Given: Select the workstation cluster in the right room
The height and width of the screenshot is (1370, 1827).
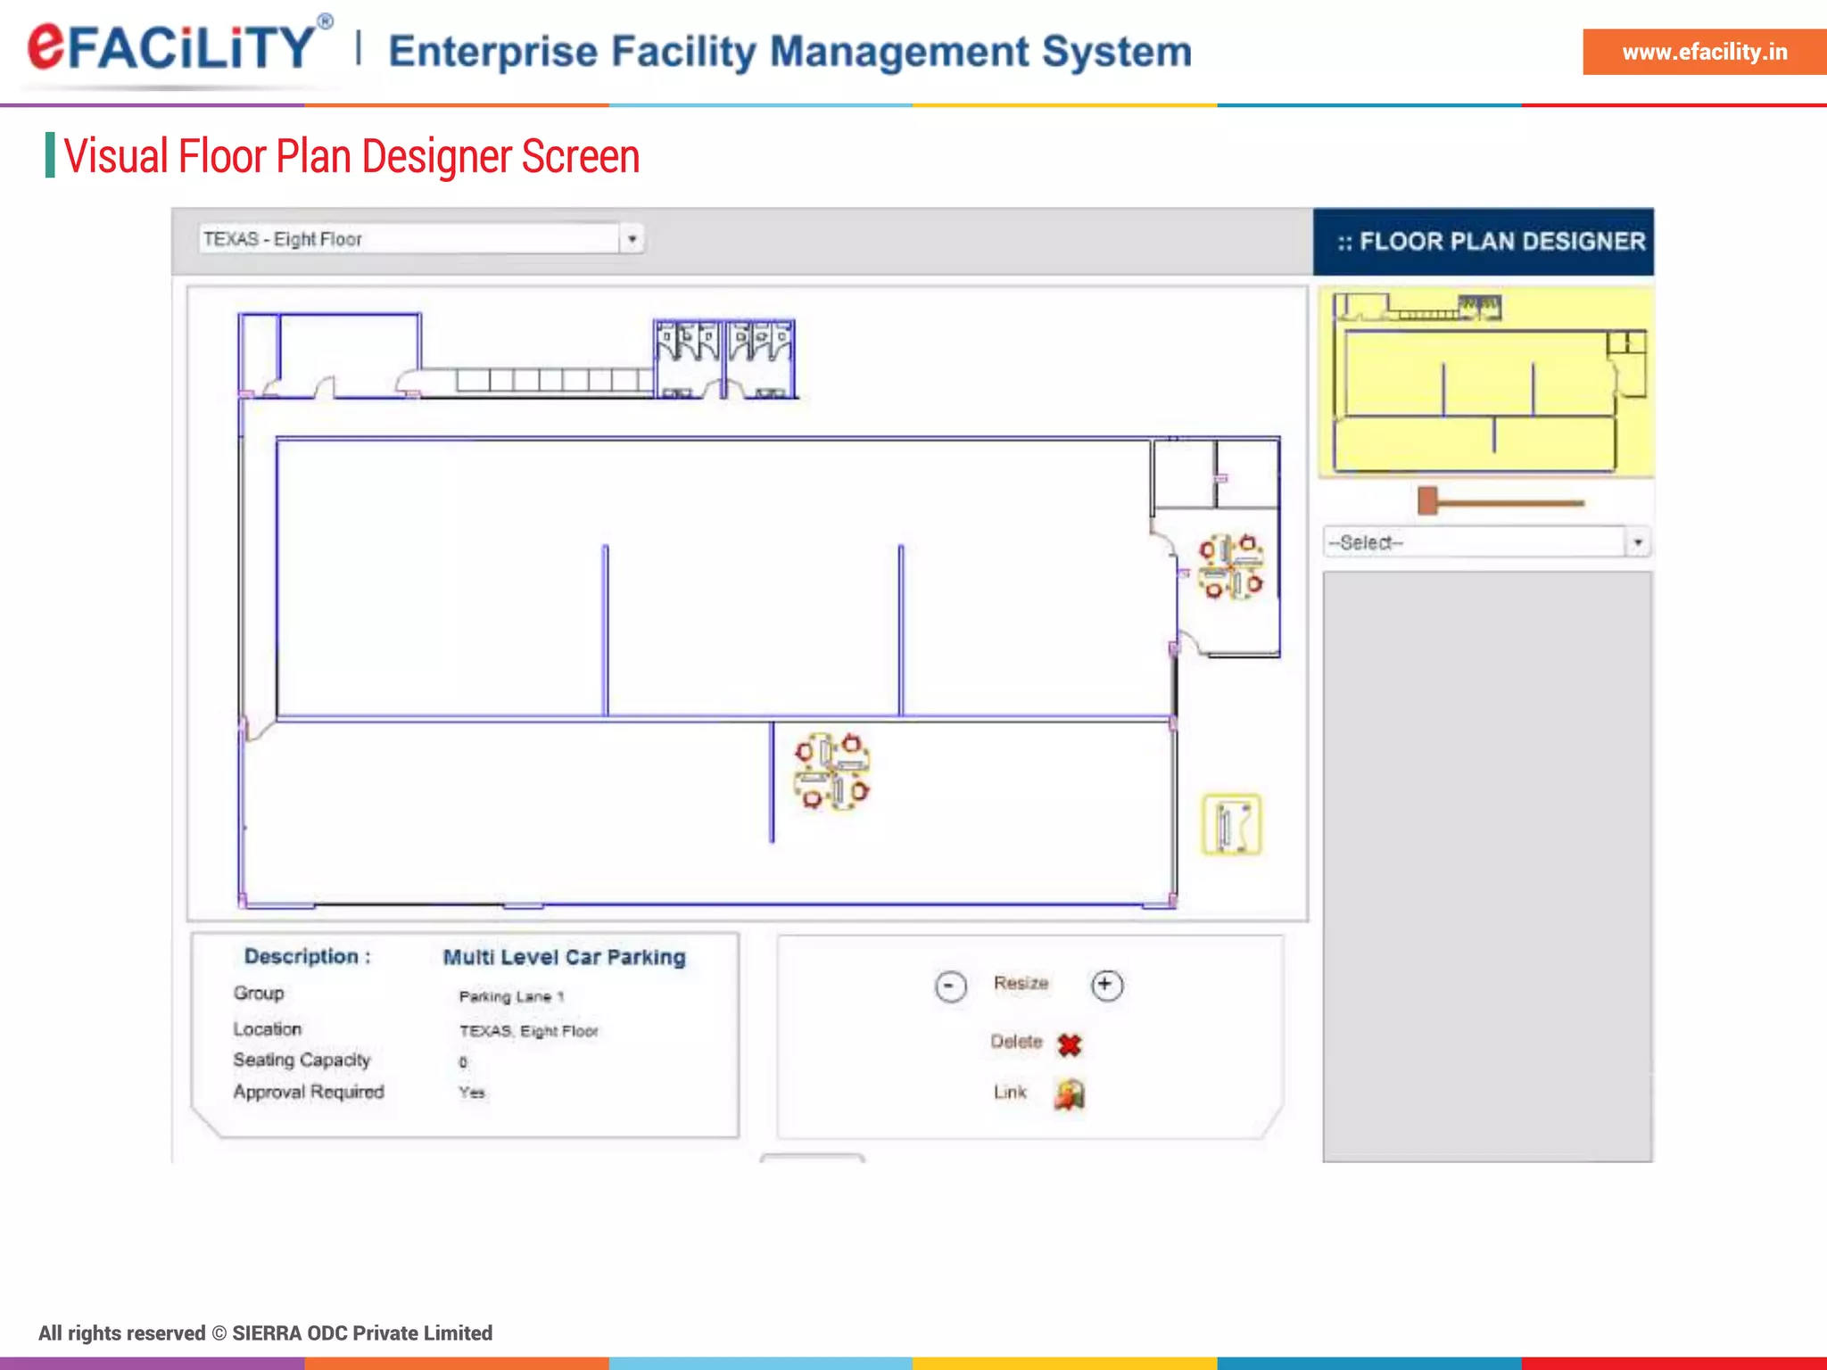Looking at the screenshot, I should (1230, 567).
